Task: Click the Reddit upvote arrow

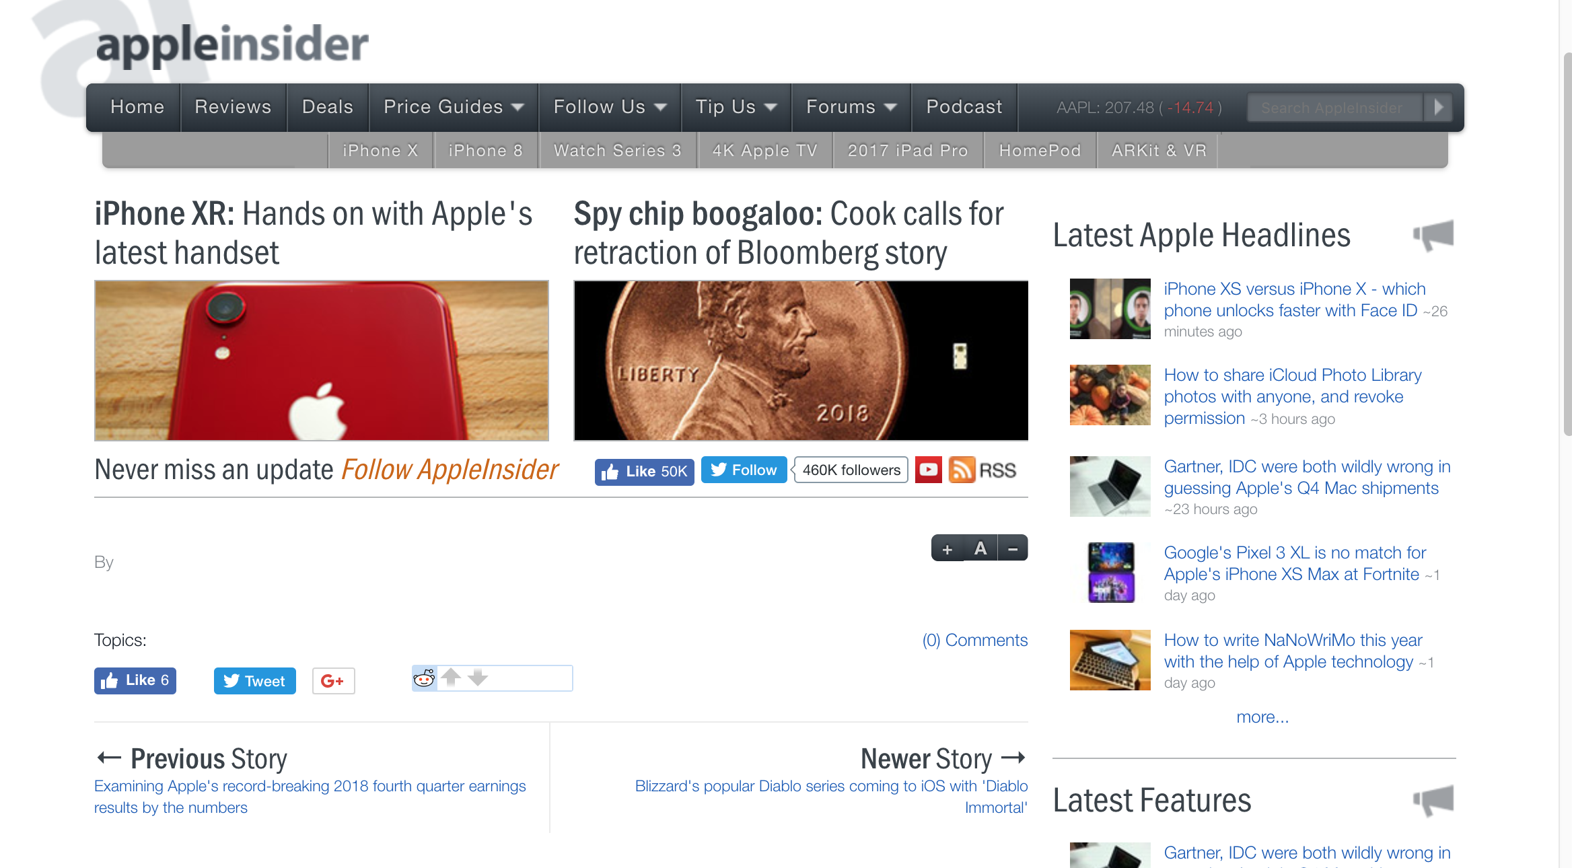Action: (x=451, y=677)
